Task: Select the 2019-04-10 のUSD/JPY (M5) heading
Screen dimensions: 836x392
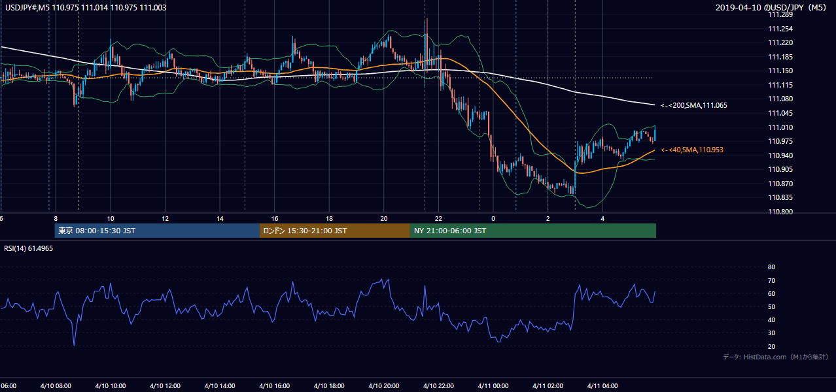Action: click(x=771, y=8)
